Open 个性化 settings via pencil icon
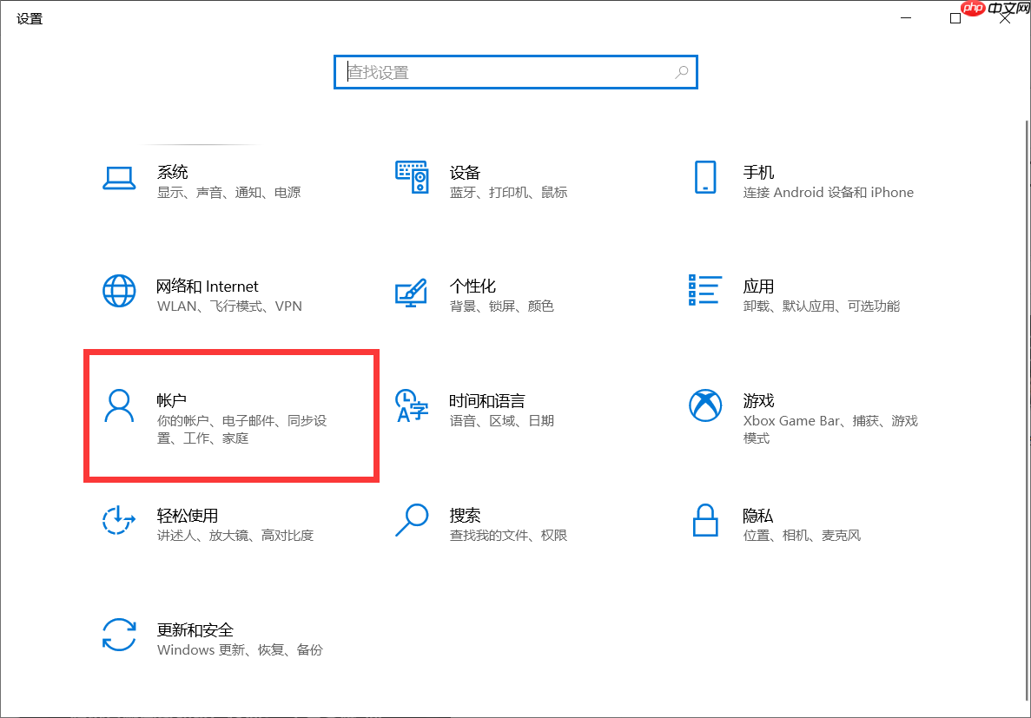The width and height of the screenshot is (1031, 718). click(x=411, y=294)
